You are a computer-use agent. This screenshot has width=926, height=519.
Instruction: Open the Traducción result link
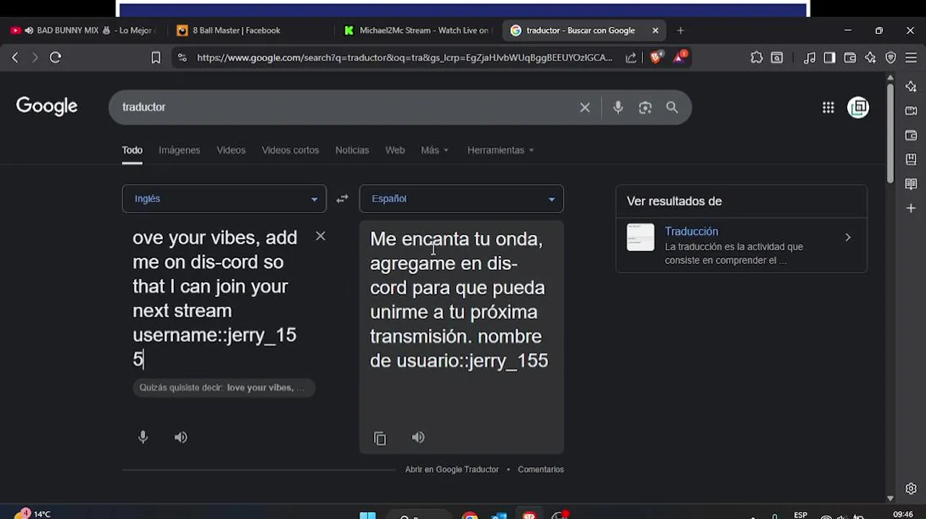[692, 231]
